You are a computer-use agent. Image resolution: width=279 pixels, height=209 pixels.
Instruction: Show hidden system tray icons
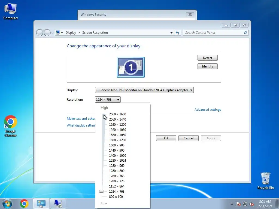(232, 204)
